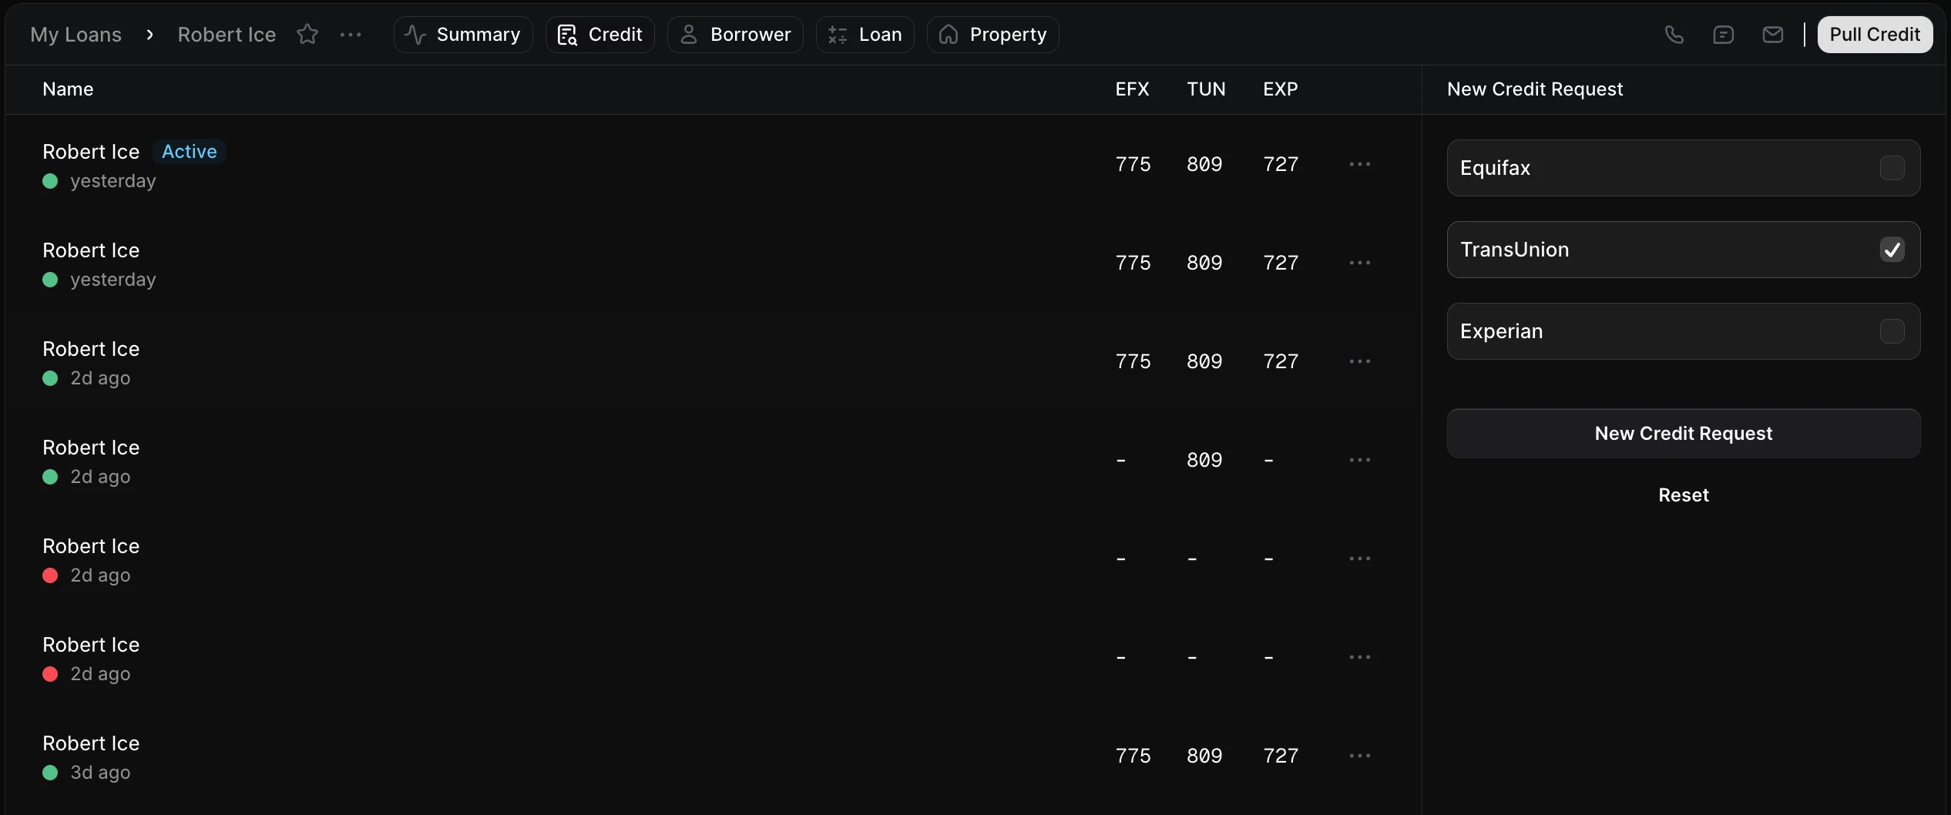Image resolution: width=1951 pixels, height=815 pixels.
Task: Open the options menu on the first credit row
Action: point(1360,163)
